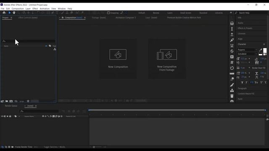269x151 pixels.
Task: Click the underline U icon
Action: (x=232, y=46)
